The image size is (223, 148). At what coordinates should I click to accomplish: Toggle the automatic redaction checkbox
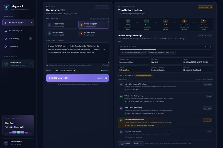47,65
